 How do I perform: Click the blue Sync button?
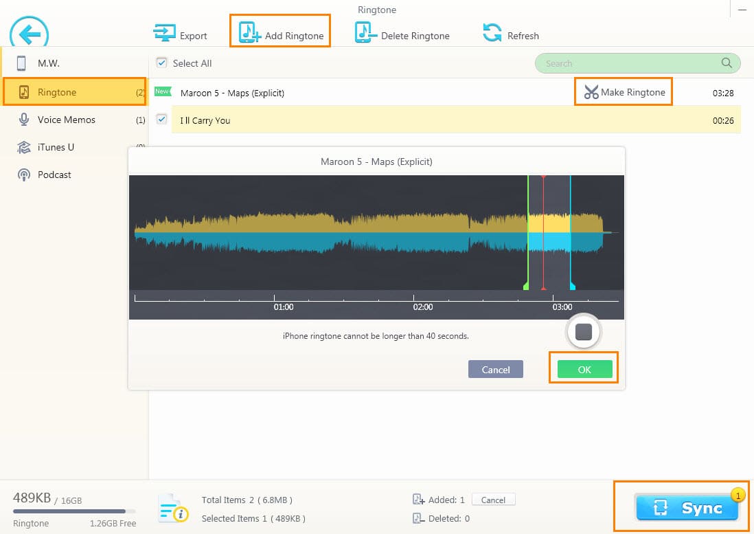pos(687,508)
